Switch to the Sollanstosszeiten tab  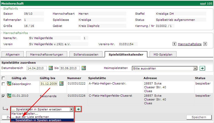tap(84, 55)
